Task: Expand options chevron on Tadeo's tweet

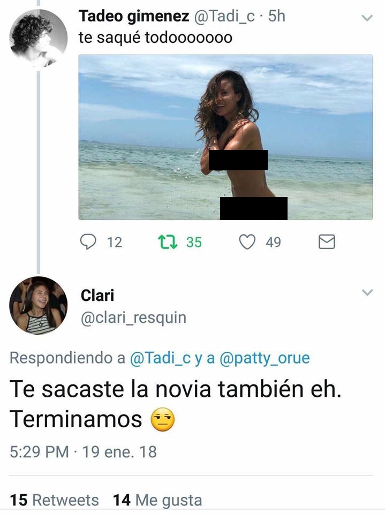Action: pos(367,18)
